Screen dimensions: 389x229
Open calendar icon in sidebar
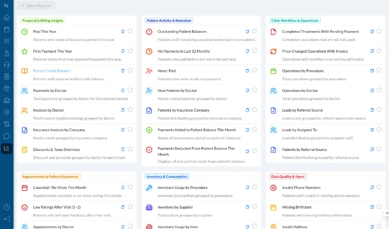[x=6, y=29]
